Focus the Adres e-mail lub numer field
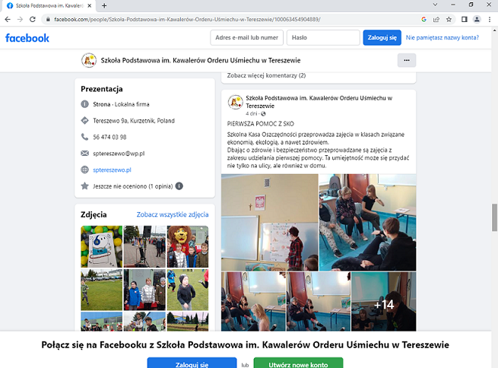498x368 pixels. coord(247,38)
